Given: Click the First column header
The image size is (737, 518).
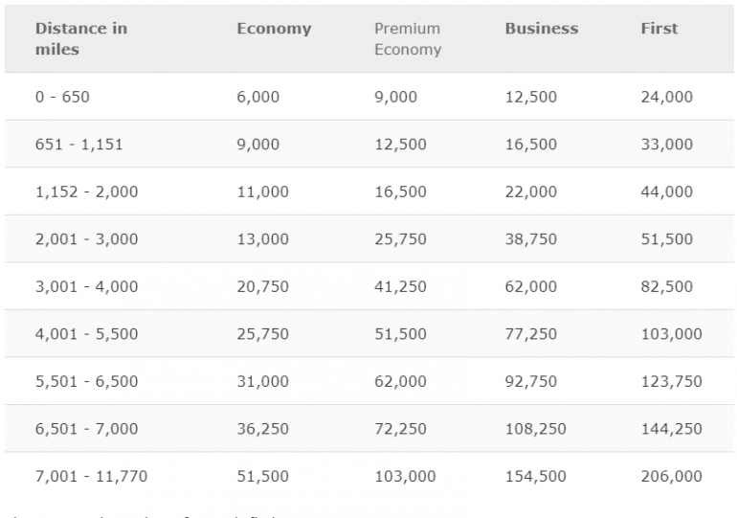Looking at the screenshot, I should 659,29.
